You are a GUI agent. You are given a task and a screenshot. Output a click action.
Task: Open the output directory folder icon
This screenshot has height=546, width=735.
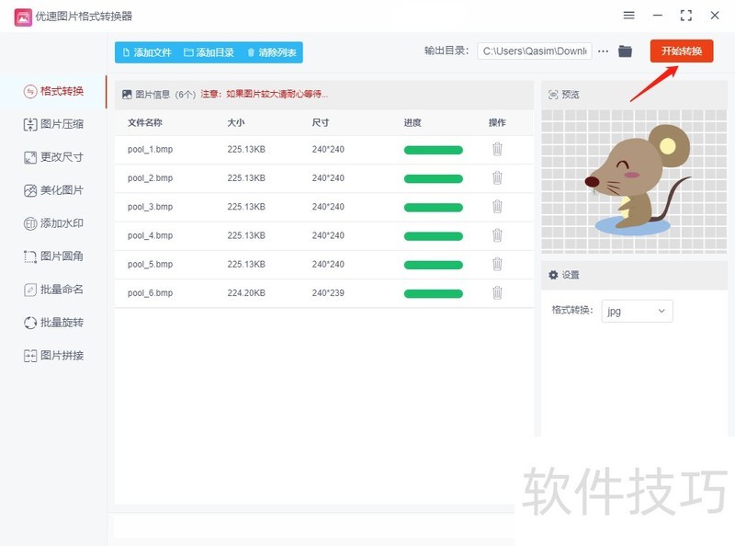click(626, 51)
